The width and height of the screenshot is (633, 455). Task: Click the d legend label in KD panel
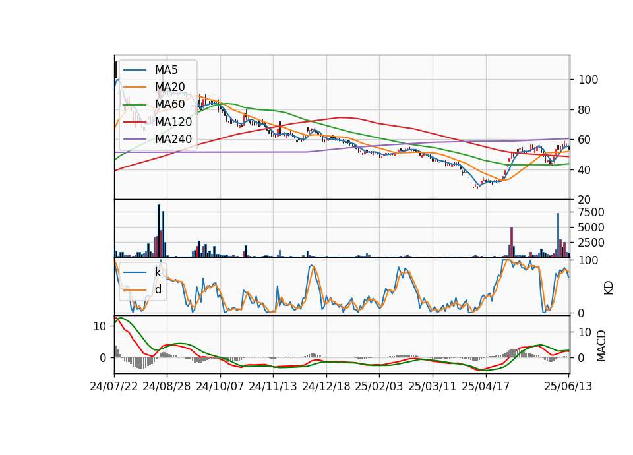pyautogui.click(x=158, y=289)
